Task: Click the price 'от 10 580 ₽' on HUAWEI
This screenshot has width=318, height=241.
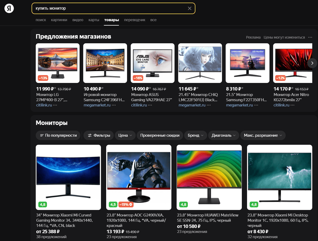Action: tap(189, 226)
